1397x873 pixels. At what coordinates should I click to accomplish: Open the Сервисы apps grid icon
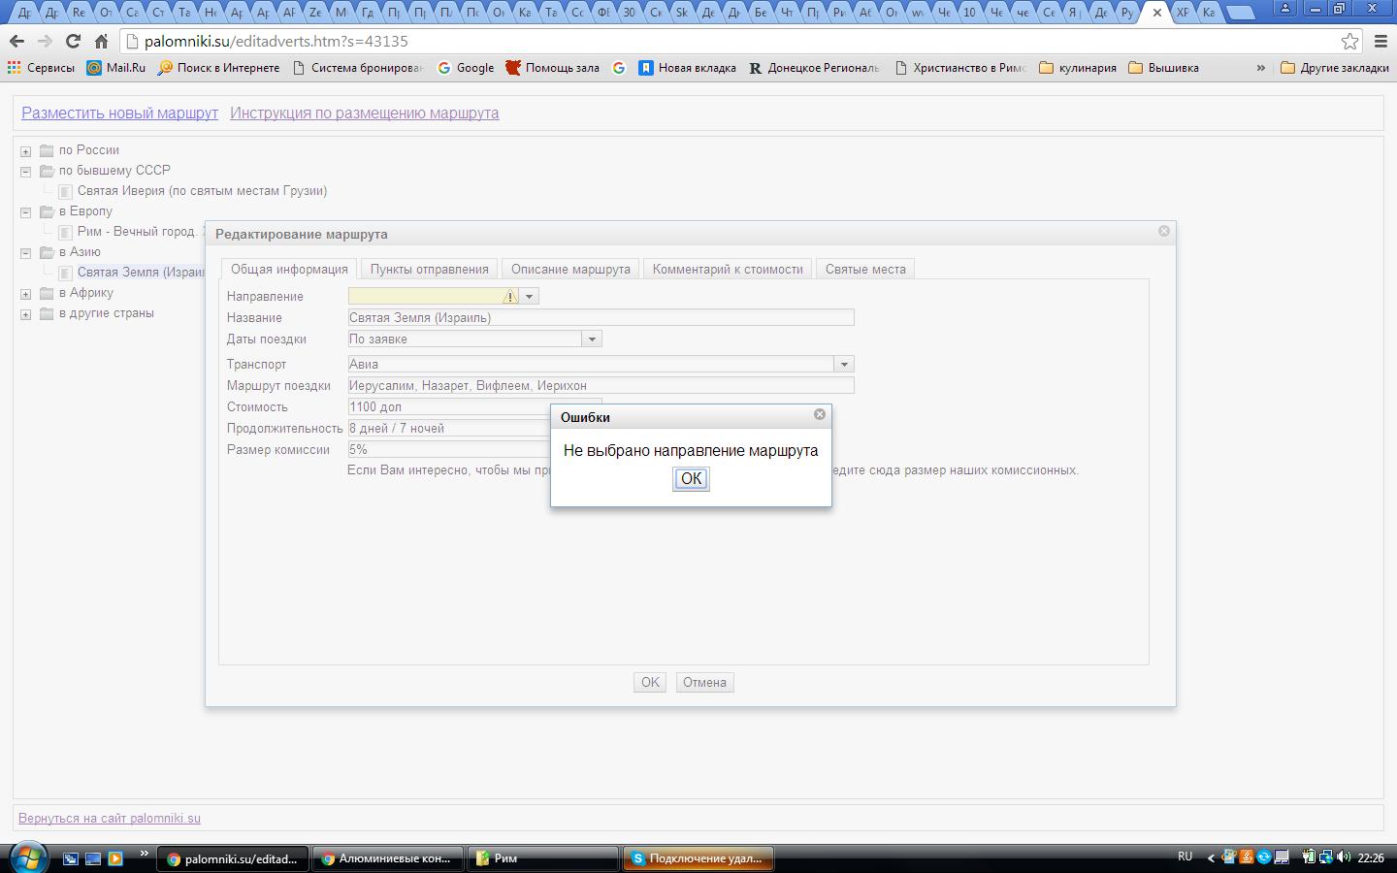[x=14, y=68]
